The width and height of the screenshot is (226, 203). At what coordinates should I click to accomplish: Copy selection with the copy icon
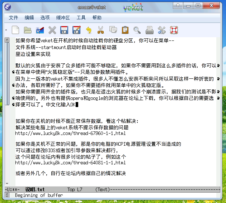[x=113, y=30]
